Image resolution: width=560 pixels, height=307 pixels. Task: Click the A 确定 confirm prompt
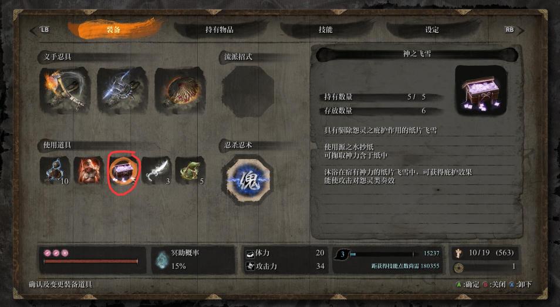coord(467,285)
